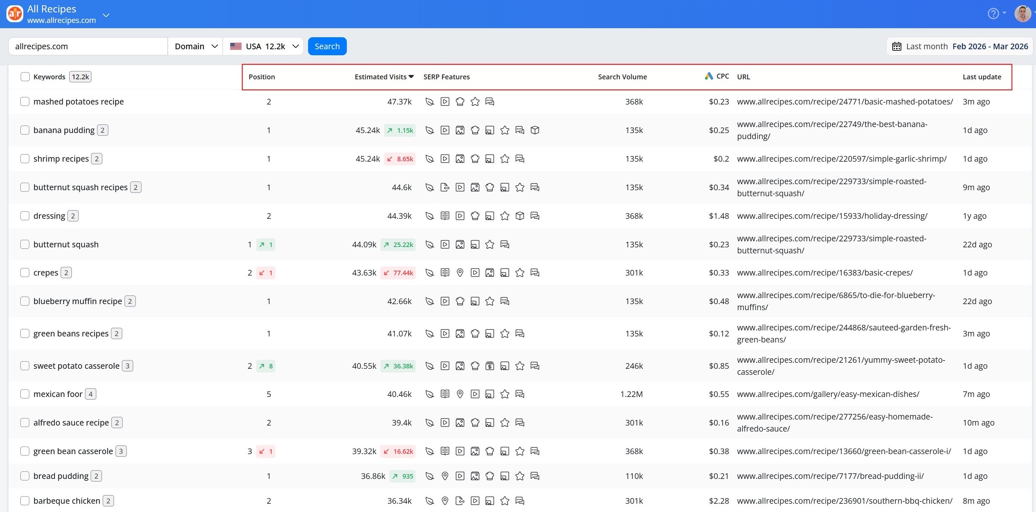Sort by Search Volume column header
This screenshot has width=1036, height=512.
tap(622, 77)
